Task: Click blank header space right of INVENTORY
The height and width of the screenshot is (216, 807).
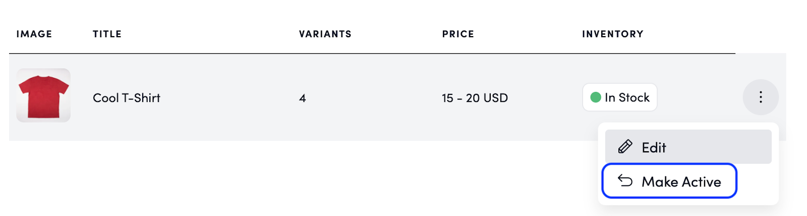Action: (696, 34)
